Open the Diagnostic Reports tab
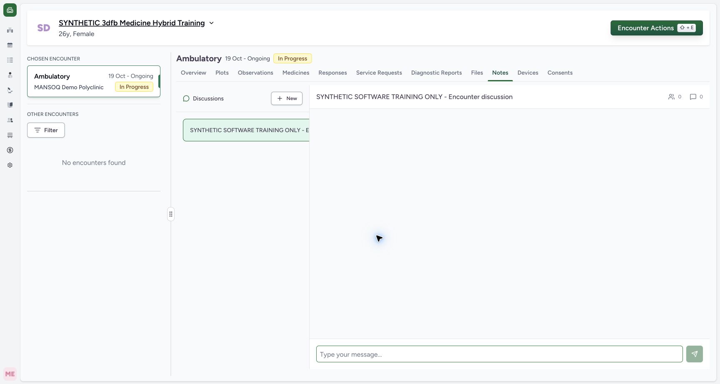720x384 pixels. [x=436, y=73]
